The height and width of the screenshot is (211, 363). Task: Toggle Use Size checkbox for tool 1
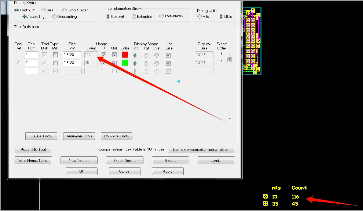168,55
